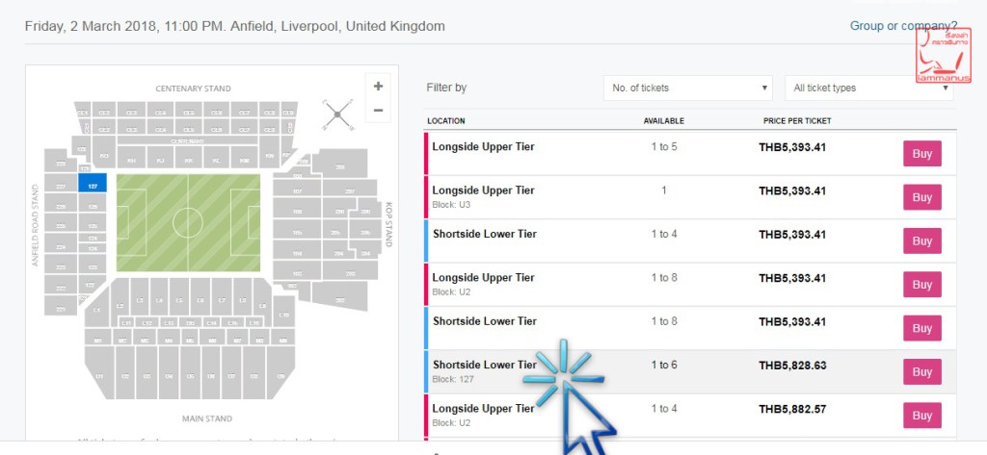Buy Shortside Lower Tier 1 to 4 tickets
Screen dimensions: 987x455
point(921,241)
